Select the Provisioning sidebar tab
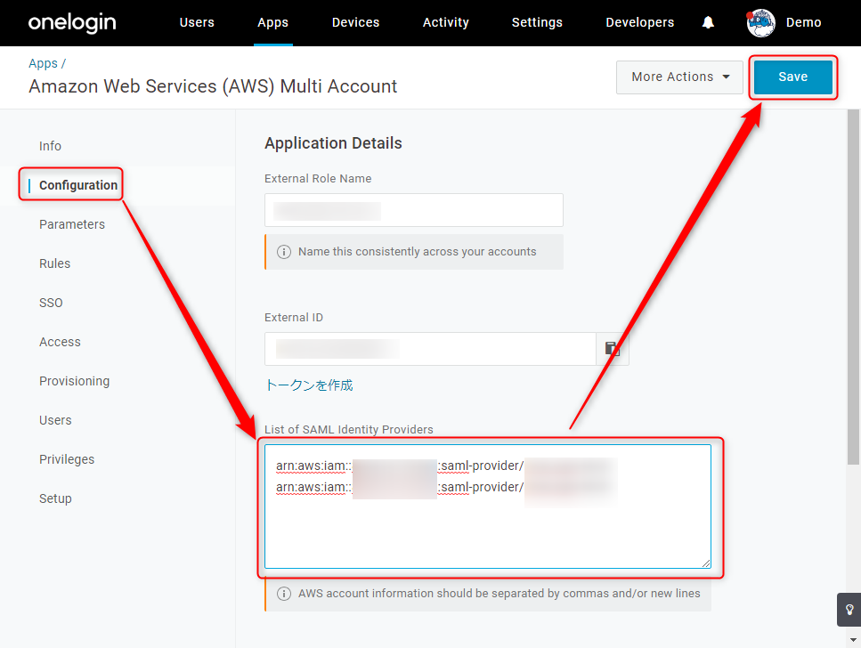The height and width of the screenshot is (648, 861). click(x=74, y=381)
